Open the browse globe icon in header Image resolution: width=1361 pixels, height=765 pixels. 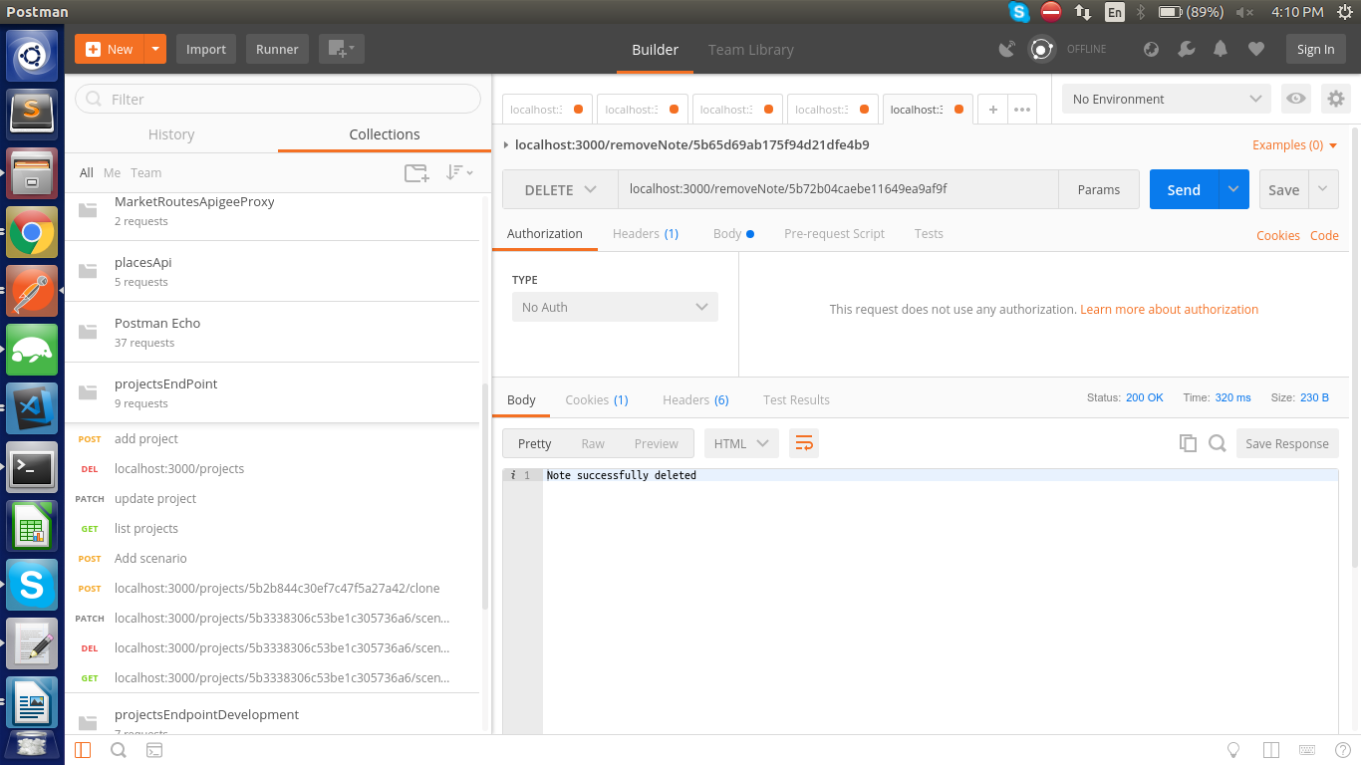click(x=1151, y=49)
